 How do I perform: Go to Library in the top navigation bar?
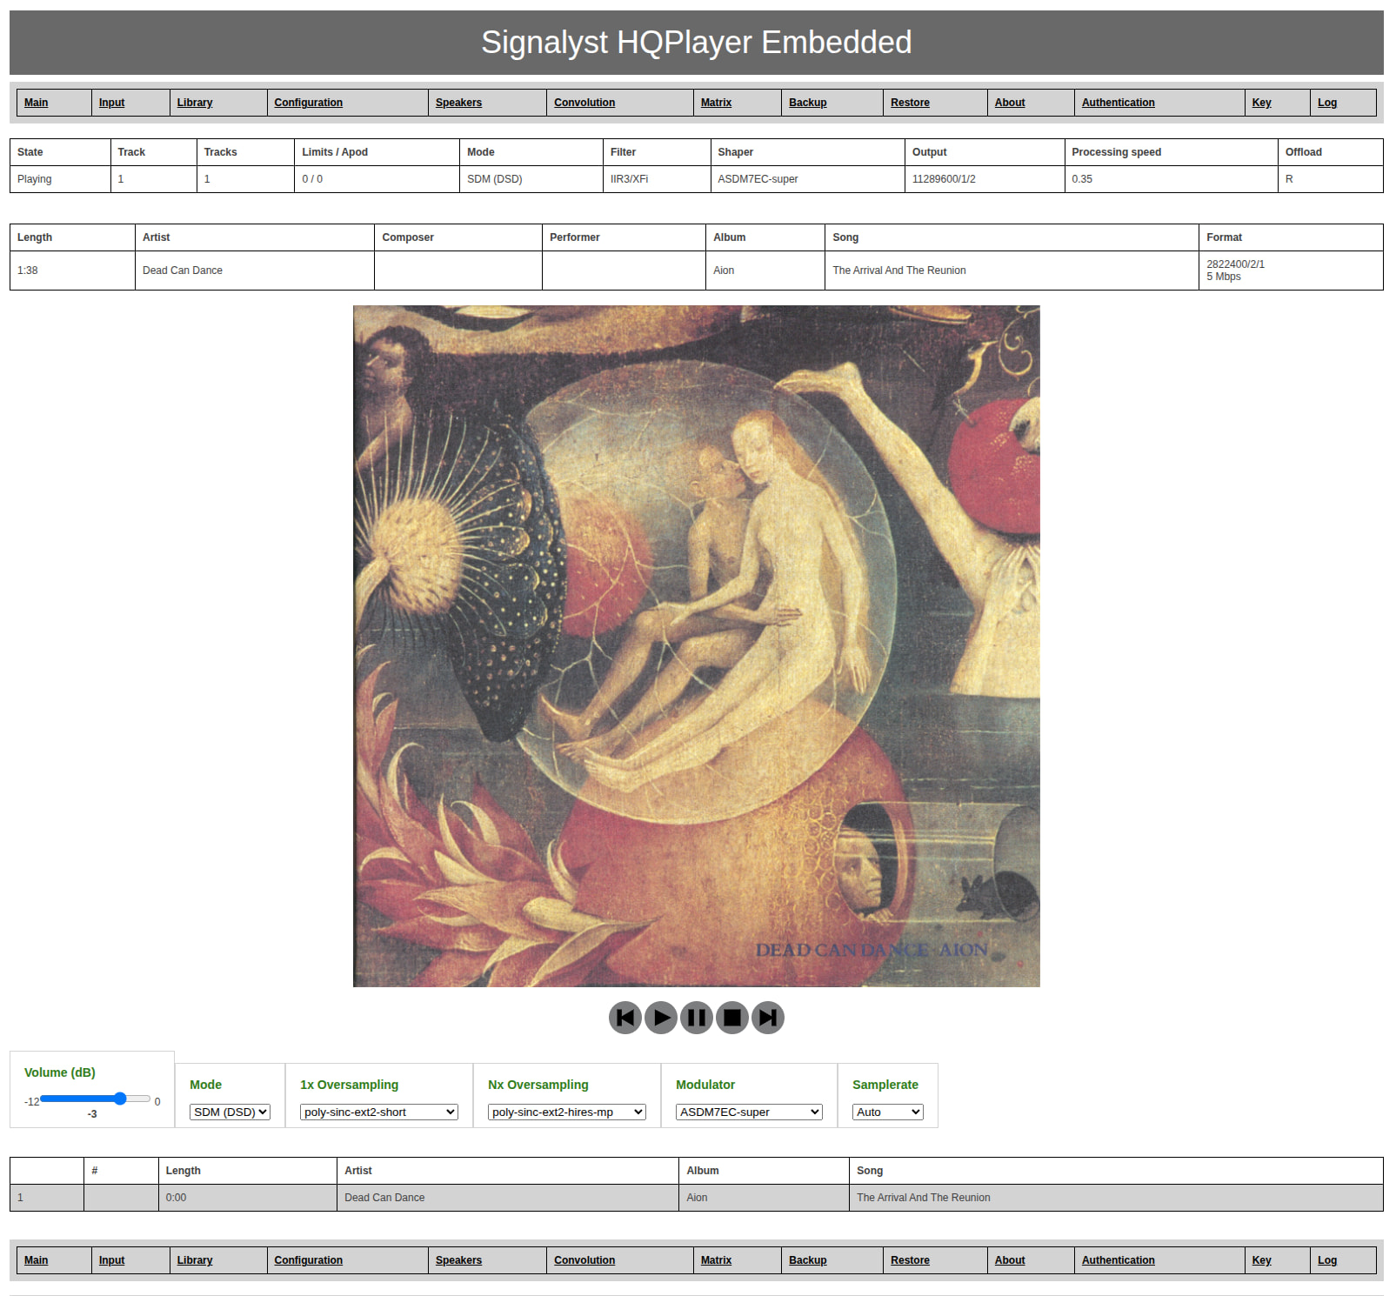pyautogui.click(x=195, y=103)
